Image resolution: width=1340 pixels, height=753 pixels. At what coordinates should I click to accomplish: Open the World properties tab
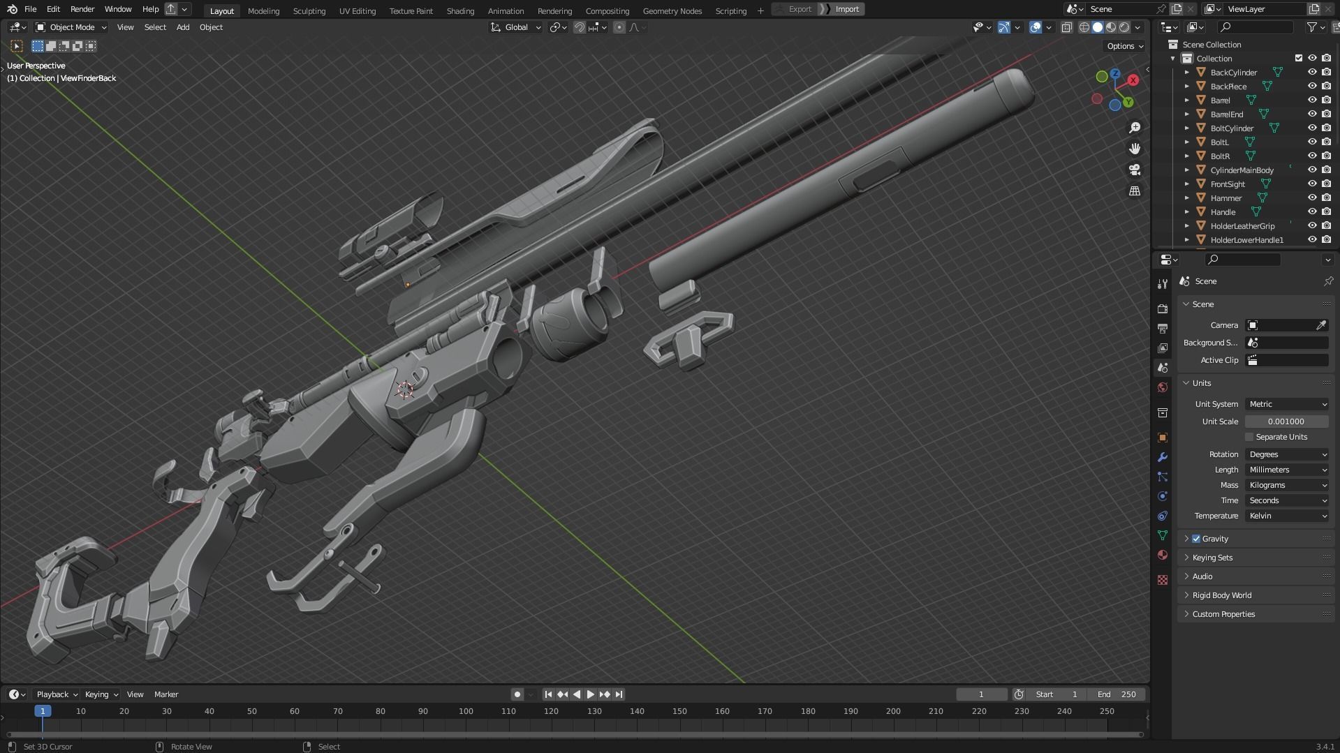pyautogui.click(x=1163, y=387)
